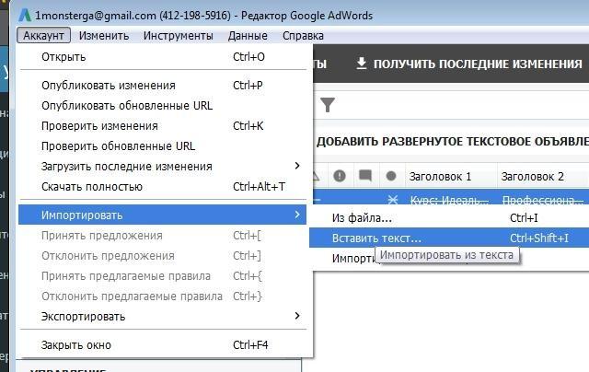
Task: Expand the Экспортировать submenu
Action: pos(163,317)
